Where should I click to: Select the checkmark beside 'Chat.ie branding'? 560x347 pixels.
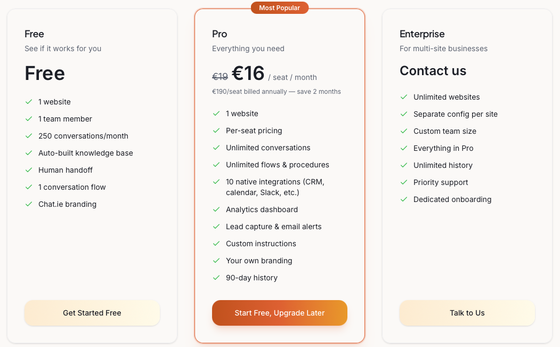pos(29,204)
